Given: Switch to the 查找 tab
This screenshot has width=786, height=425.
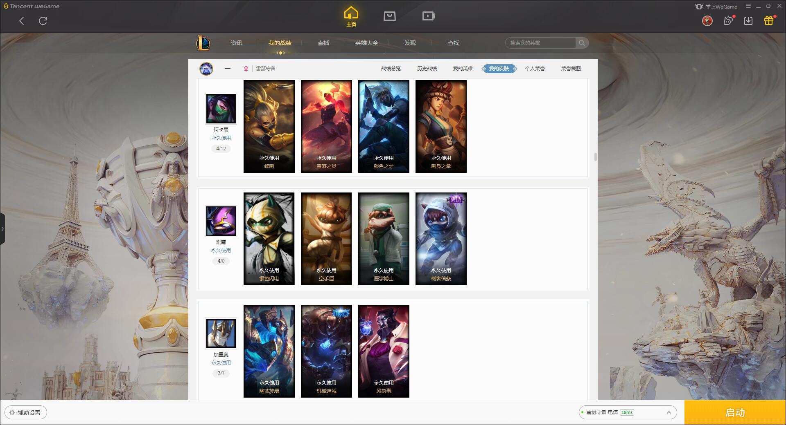Looking at the screenshot, I should [454, 43].
